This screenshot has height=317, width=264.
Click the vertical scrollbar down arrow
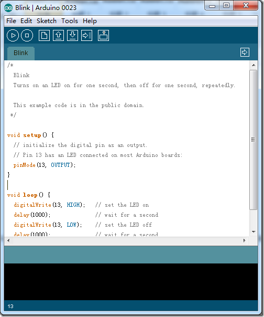254,231
